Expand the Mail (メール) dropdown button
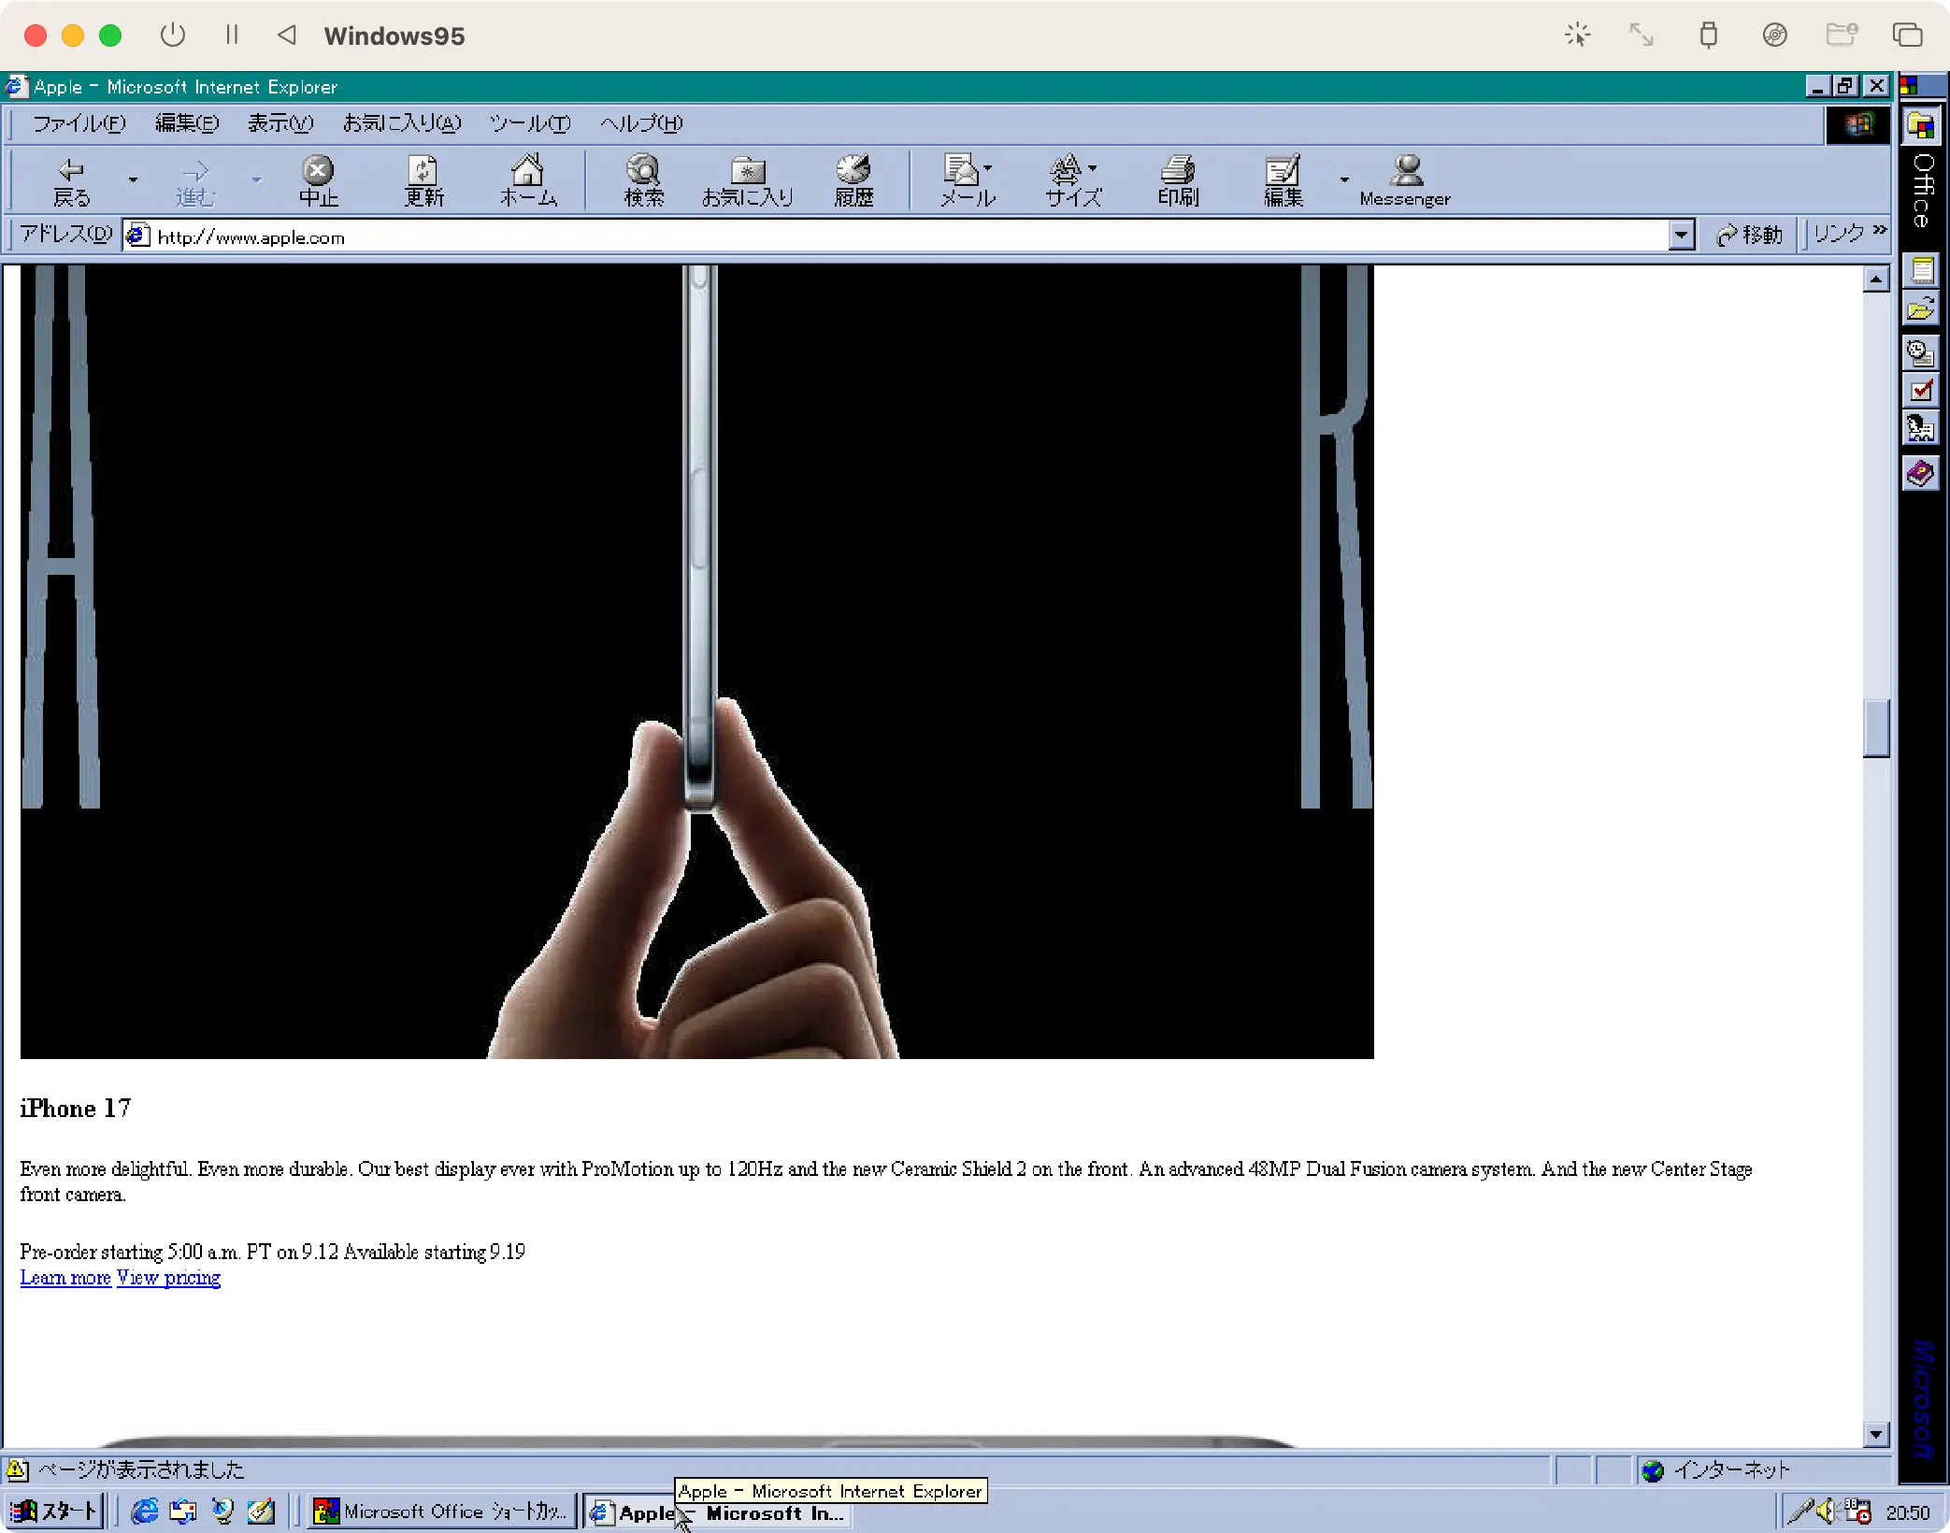 coord(988,169)
